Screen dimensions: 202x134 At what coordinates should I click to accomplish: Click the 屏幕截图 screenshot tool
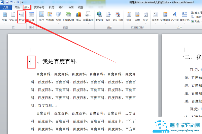coord(88,16)
